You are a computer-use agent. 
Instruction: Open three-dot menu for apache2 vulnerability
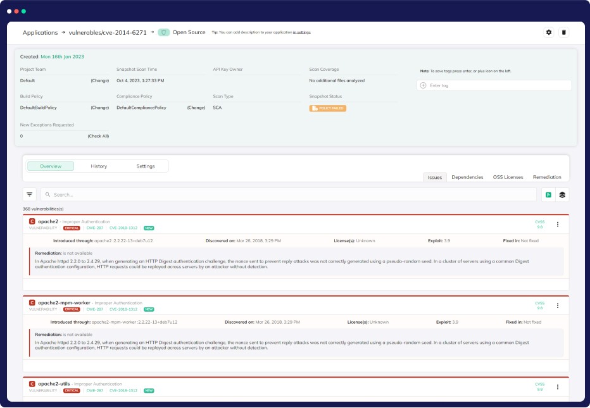point(558,224)
